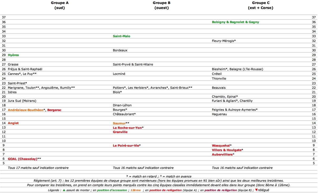This screenshot has height=195, width=318.
Task: Select the Groupe A (sud) header
Action: 60,5
